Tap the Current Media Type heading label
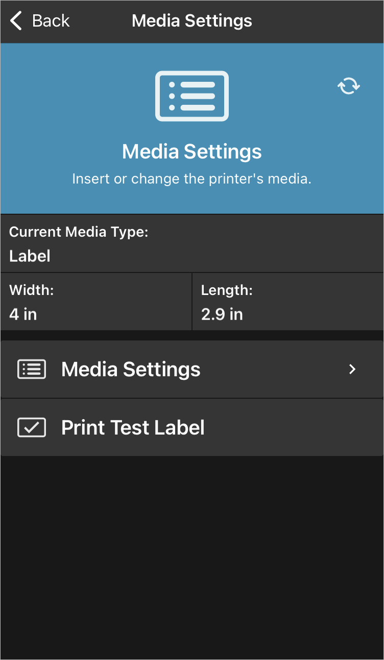Viewport: 384px width, 660px height. 79,232
